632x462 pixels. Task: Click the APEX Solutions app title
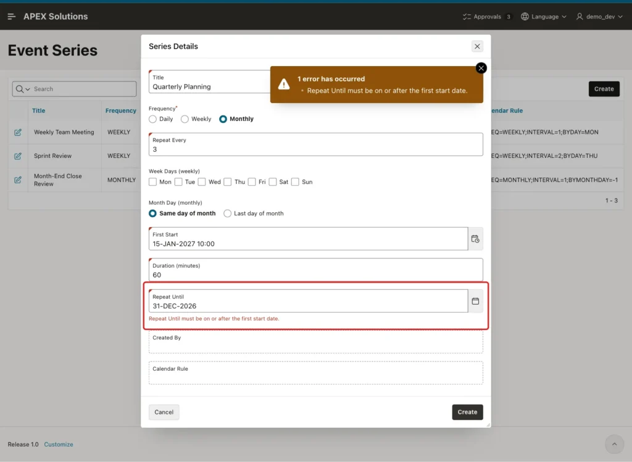(56, 17)
